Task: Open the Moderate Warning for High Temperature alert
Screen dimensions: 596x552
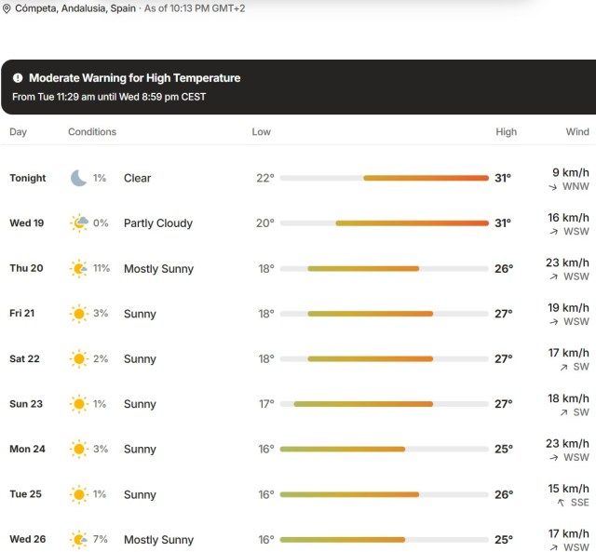Action: pyautogui.click(x=299, y=87)
